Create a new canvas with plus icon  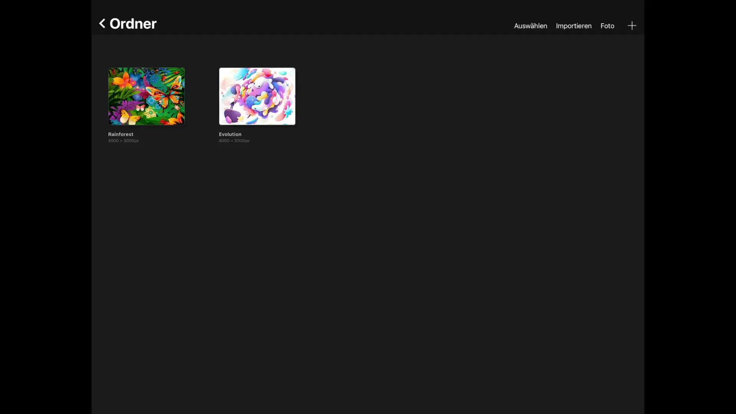[x=632, y=26]
